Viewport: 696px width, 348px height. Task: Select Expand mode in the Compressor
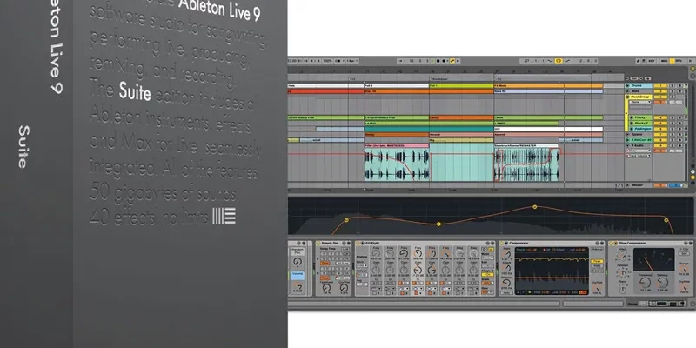597,271
